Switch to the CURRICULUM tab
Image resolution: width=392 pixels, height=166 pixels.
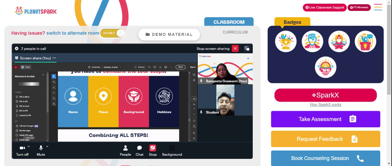(x=235, y=32)
